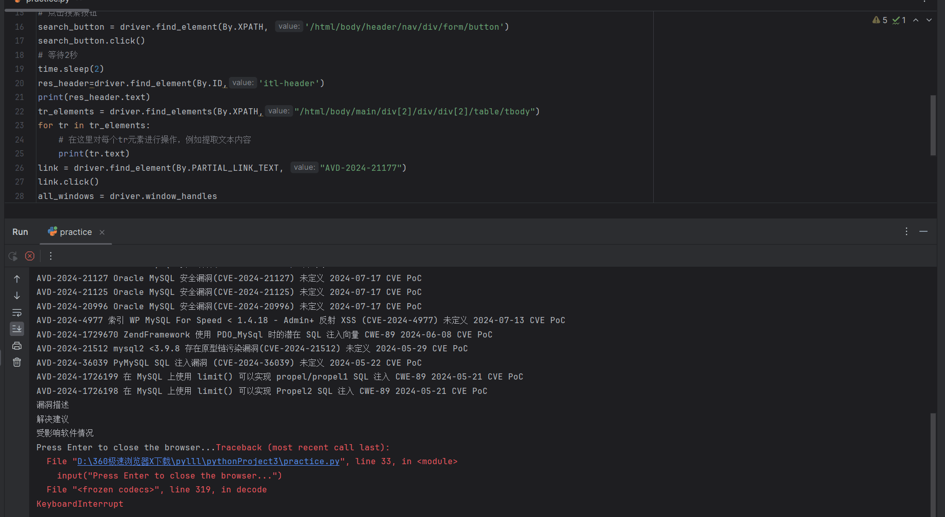Image resolution: width=945 pixels, height=517 pixels.
Task: Open practice.py link in traceback
Action: coord(208,462)
